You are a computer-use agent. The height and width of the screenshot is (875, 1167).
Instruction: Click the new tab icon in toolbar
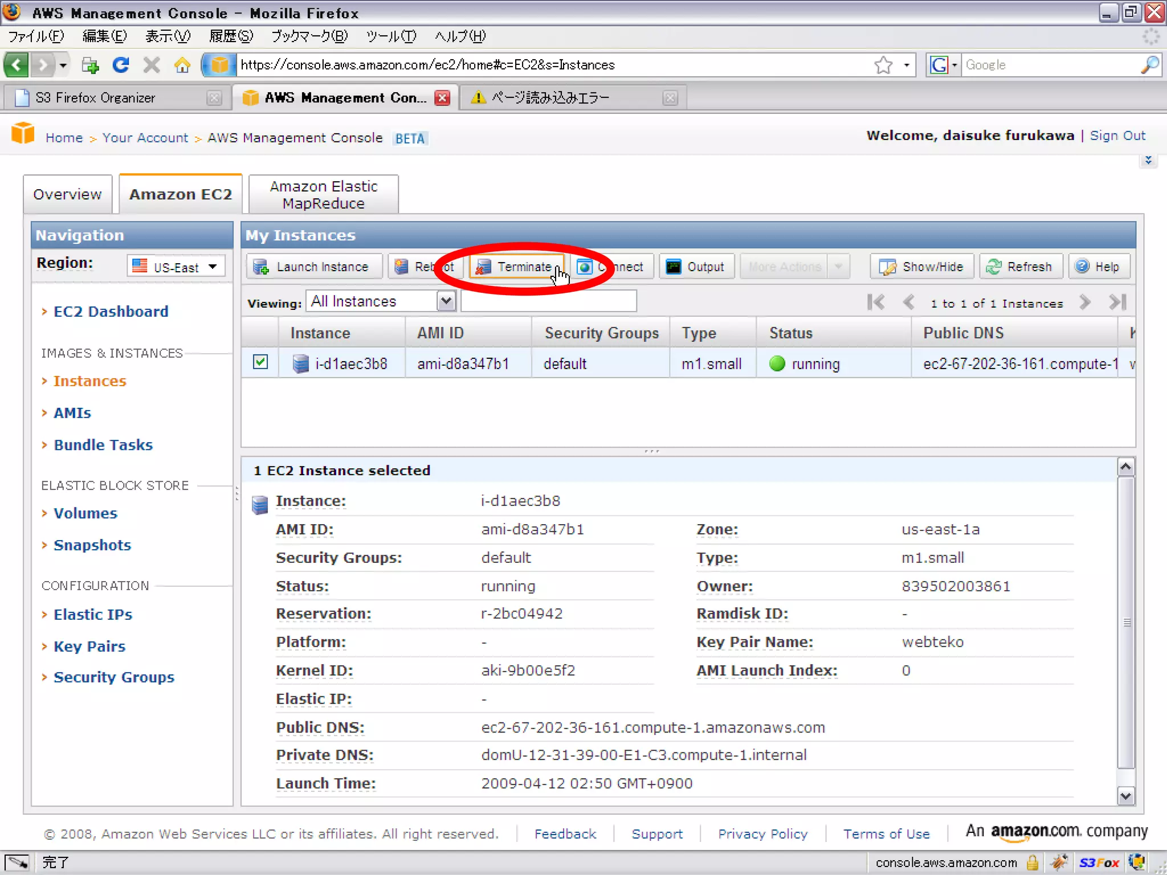click(x=90, y=65)
